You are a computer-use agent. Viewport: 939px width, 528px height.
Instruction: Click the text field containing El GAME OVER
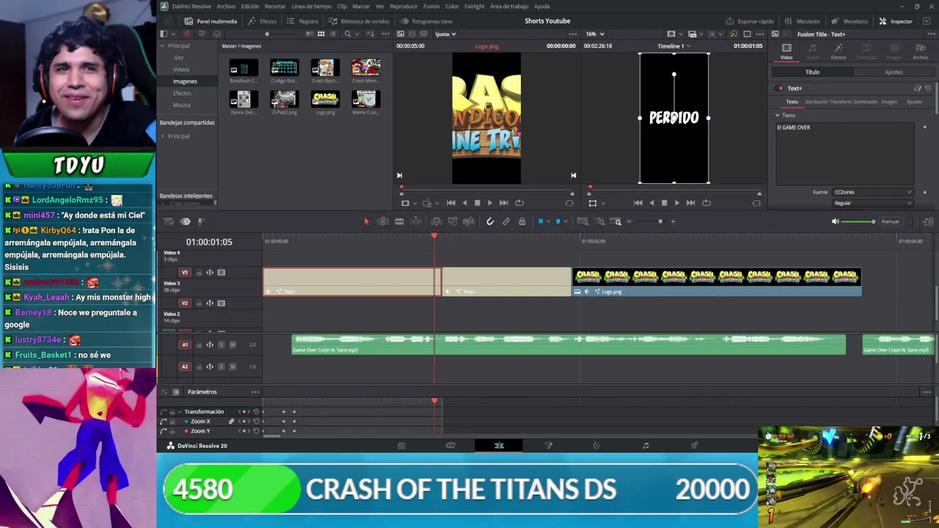(x=844, y=153)
